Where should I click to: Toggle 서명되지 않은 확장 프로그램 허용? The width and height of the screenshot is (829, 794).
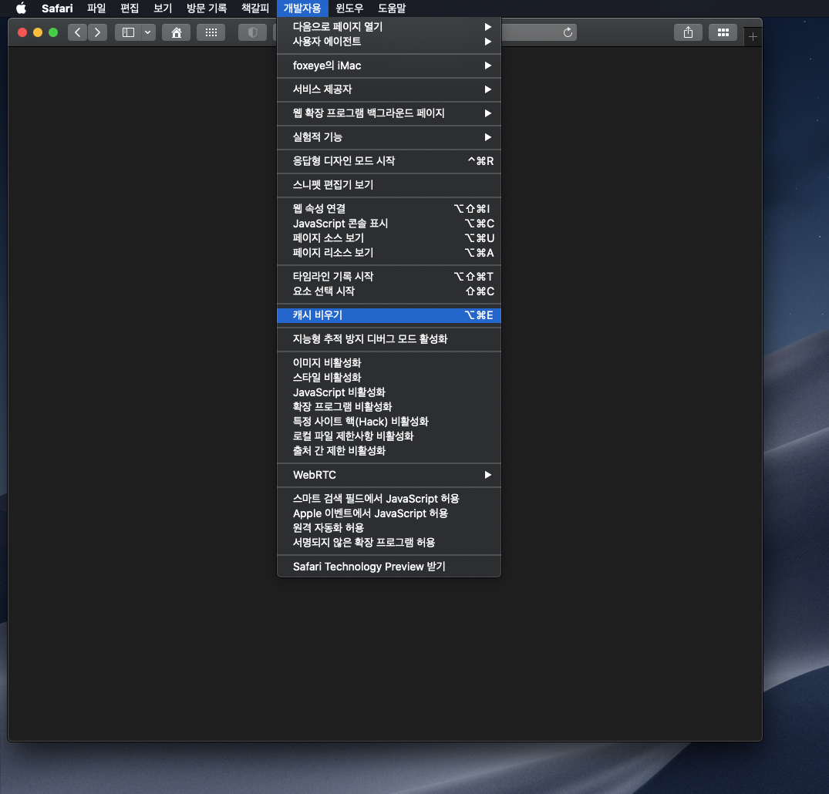click(x=389, y=543)
